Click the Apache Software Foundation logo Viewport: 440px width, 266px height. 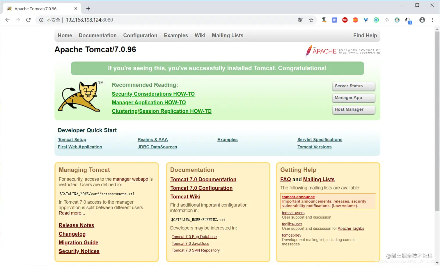(343, 51)
